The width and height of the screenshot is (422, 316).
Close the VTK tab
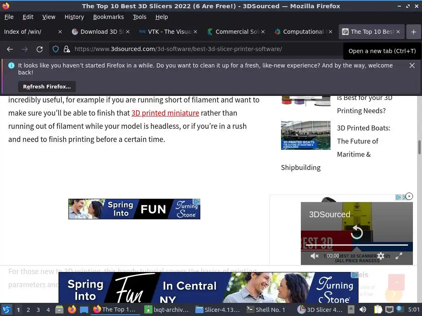coord(195,32)
